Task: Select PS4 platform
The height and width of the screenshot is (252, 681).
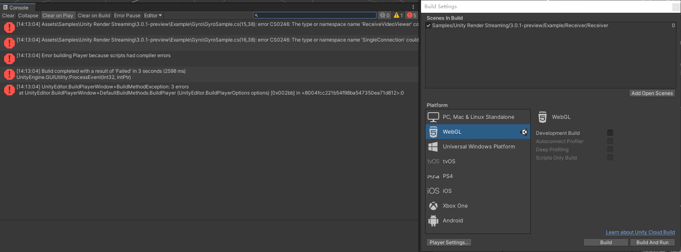Action: pos(478,176)
